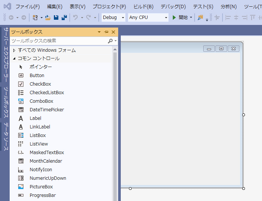Click the Undo arrow icon
Screen dimensions: 262x201
coord(75,17)
